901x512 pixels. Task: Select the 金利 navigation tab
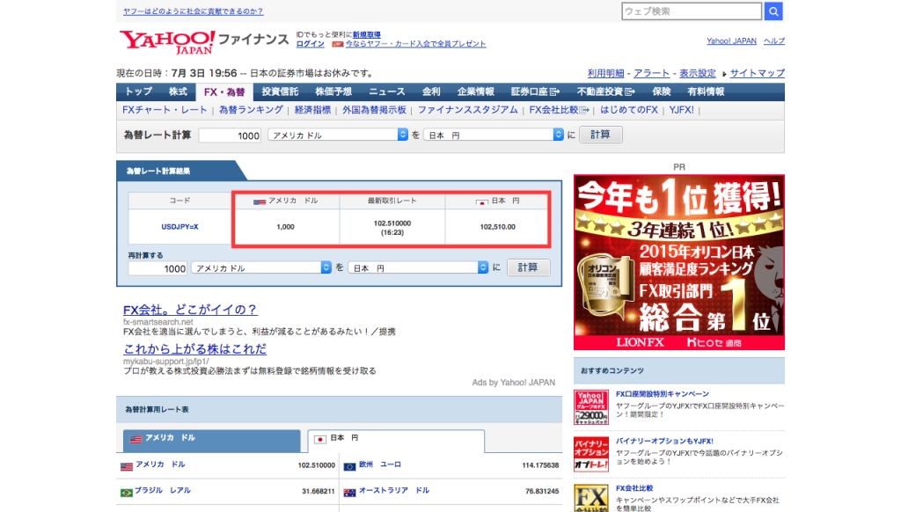pyautogui.click(x=431, y=91)
